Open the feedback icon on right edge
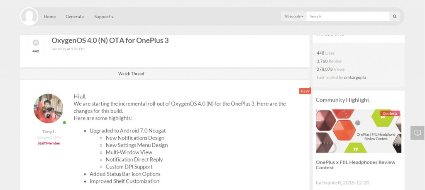 coord(418,133)
